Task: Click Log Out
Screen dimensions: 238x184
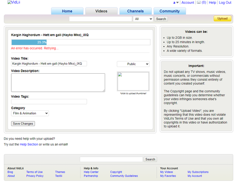Action: pos(225,2)
